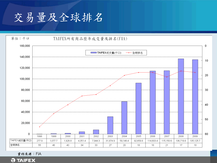
Task: Click the year label 2006 on the axis
Action: (x=153, y=136)
